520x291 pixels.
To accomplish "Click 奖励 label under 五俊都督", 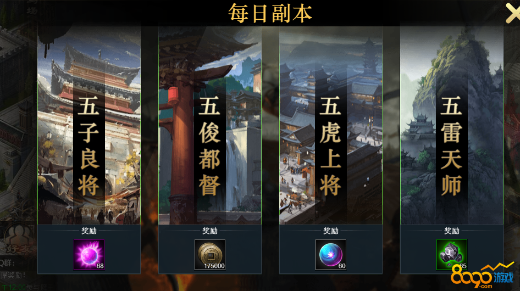I will 210,231.
